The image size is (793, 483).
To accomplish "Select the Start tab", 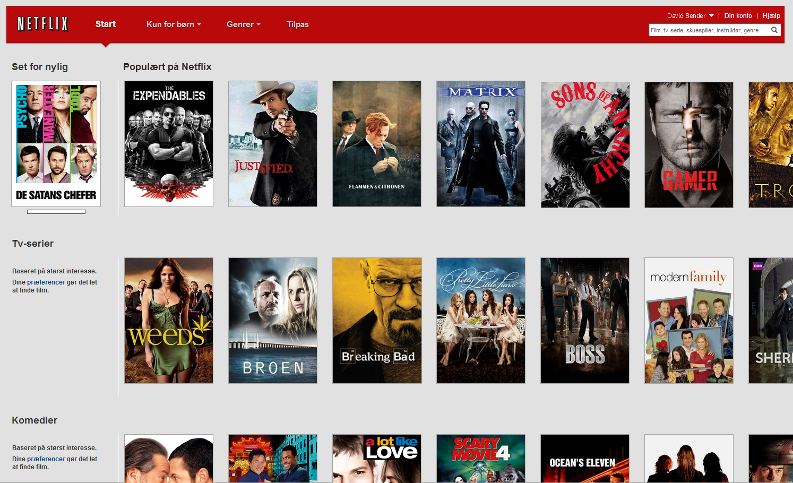I will click(x=106, y=24).
